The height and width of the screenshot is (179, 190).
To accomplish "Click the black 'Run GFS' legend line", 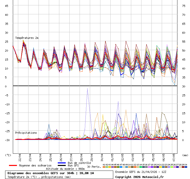I will 62,165.
